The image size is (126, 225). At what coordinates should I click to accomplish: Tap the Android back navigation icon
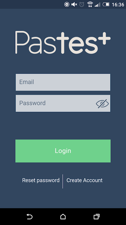tap(29, 216)
